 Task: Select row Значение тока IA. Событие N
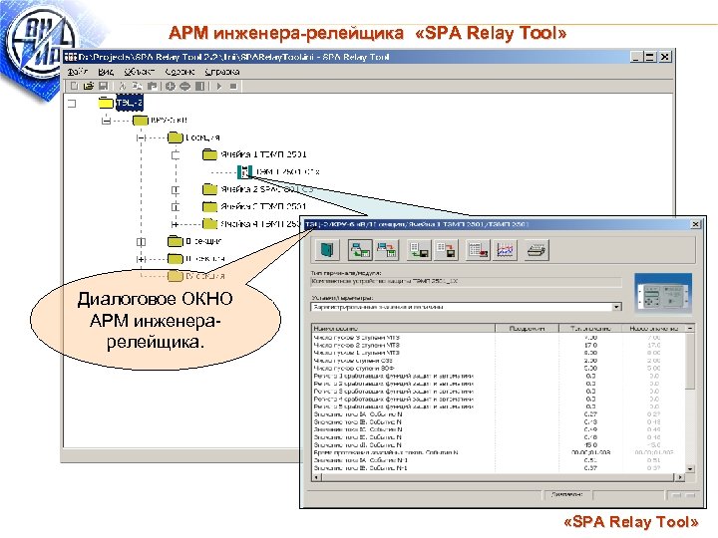click(x=499, y=414)
